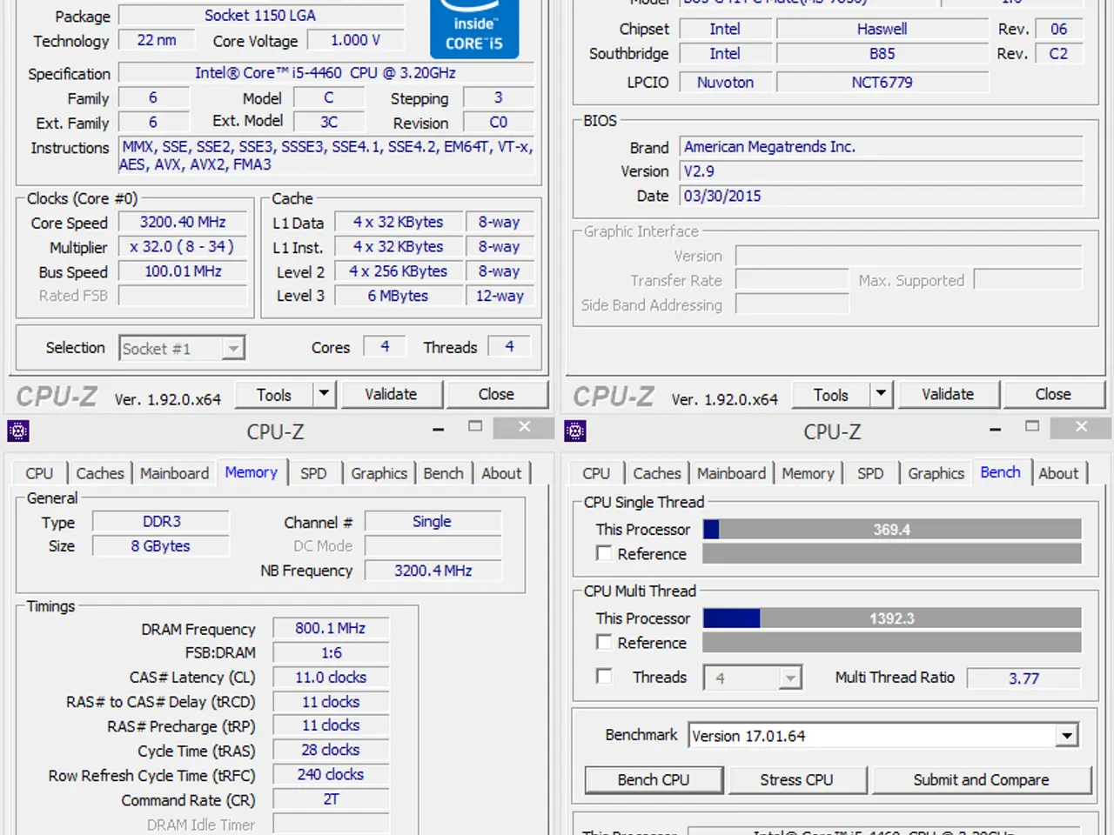Open About tab in Bench window
The height and width of the screenshot is (835, 1114).
point(1058,473)
